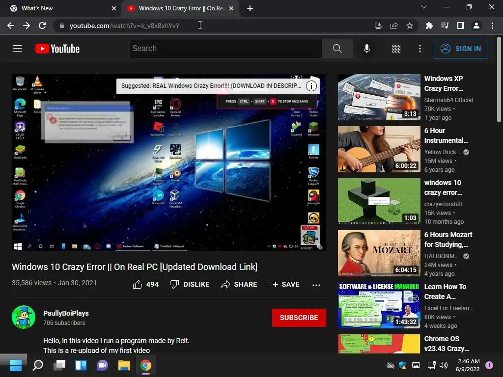Screen dimensions: 503x377
Task: Open the Chat app on taskbar
Action: (102, 365)
